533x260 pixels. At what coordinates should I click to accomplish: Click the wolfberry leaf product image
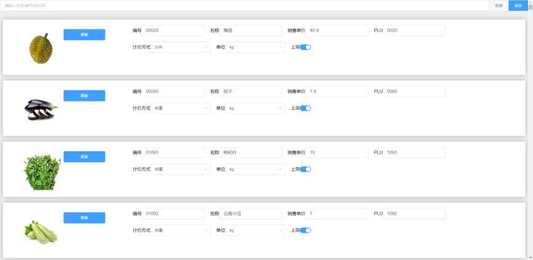(x=42, y=171)
